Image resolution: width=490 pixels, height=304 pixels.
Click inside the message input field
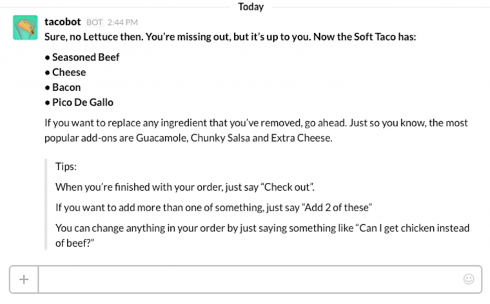pos(250,280)
